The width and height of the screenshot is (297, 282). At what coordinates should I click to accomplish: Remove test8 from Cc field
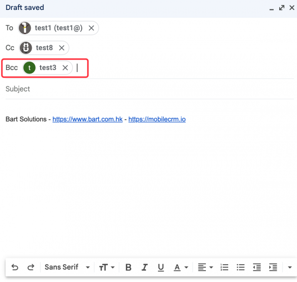click(x=61, y=48)
